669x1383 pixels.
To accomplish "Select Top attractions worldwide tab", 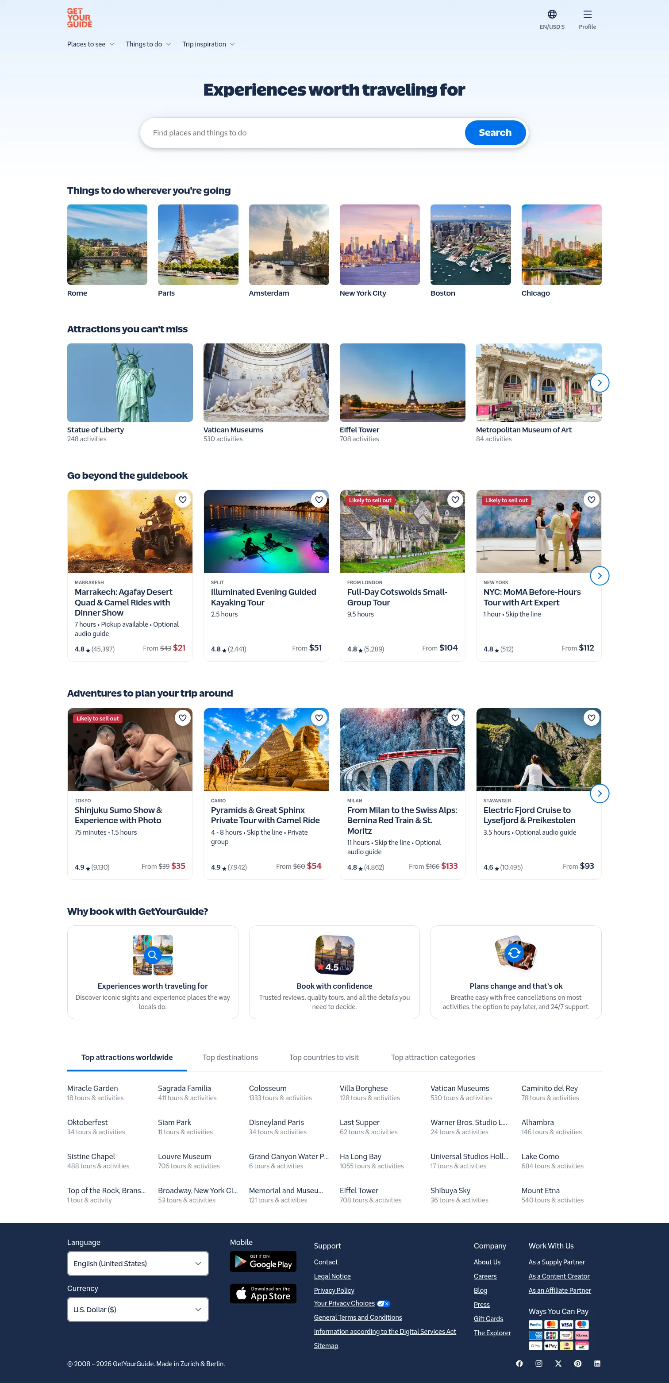I will tap(127, 1057).
